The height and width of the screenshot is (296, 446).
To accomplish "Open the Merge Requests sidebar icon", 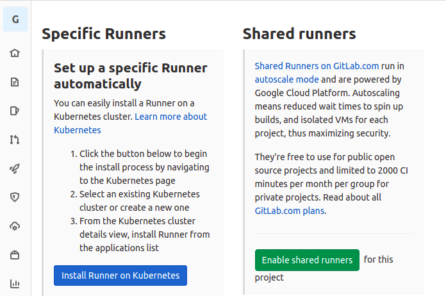I will point(15,140).
